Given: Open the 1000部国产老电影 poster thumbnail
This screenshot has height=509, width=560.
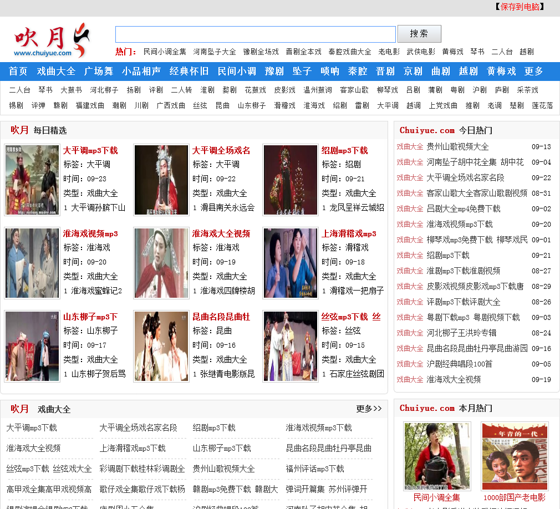Looking at the screenshot, I should tap(515, 456).
